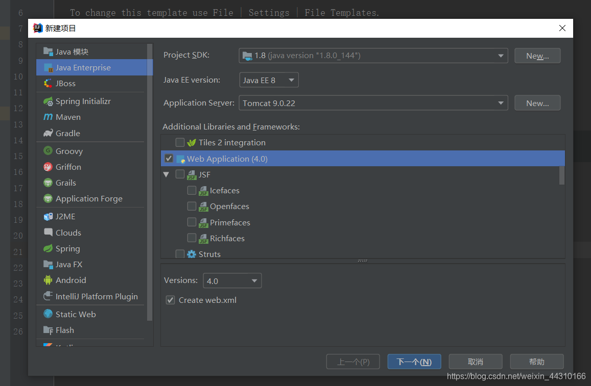Screen dimensions: 591x386
Task: Click the Spring leaf icon in sidebar
Action: [48, 248]
